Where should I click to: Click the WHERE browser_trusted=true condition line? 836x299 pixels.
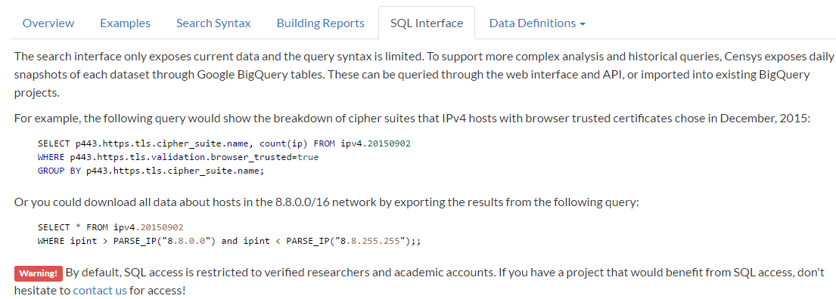(x=178, y=158)
